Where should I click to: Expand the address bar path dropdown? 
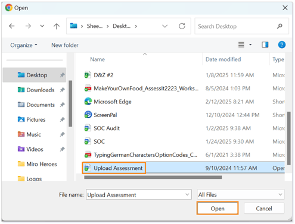164,26
